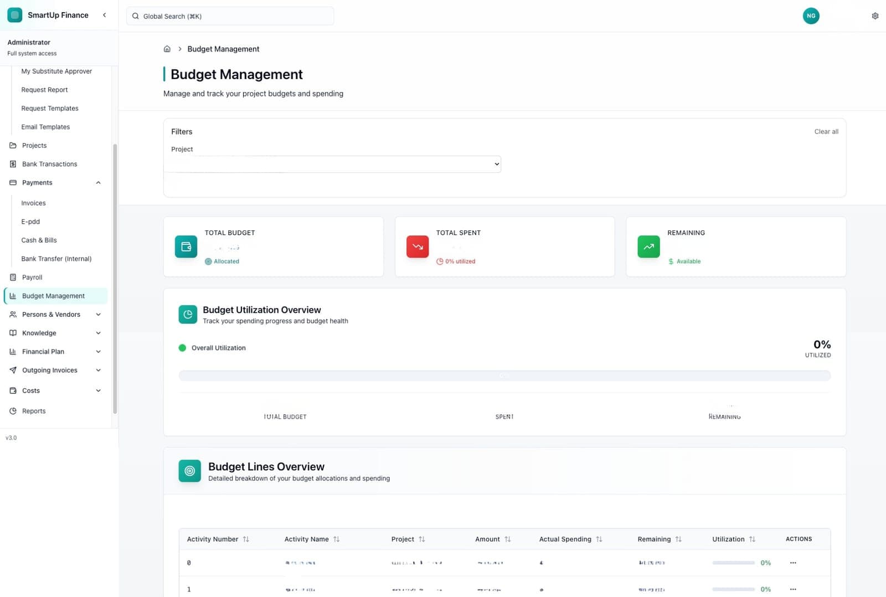Viewport: 886px width, 597px height.
Task: Clear all filters
Action: tap(826, 131)
